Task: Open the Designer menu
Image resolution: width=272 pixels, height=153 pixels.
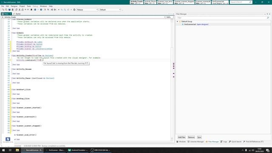Action: (14, 6)
